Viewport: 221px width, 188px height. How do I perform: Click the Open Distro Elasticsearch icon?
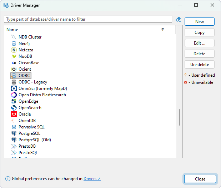tap(14, 95)
